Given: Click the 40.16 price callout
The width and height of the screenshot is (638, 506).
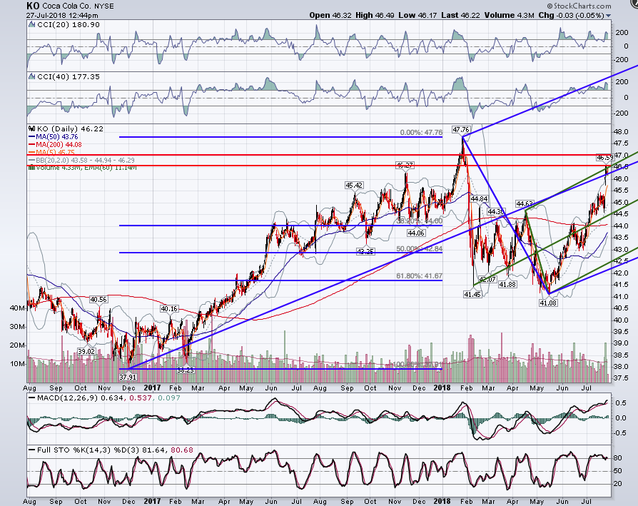Looking at the screenshot, I should click(x=169, y=309).
